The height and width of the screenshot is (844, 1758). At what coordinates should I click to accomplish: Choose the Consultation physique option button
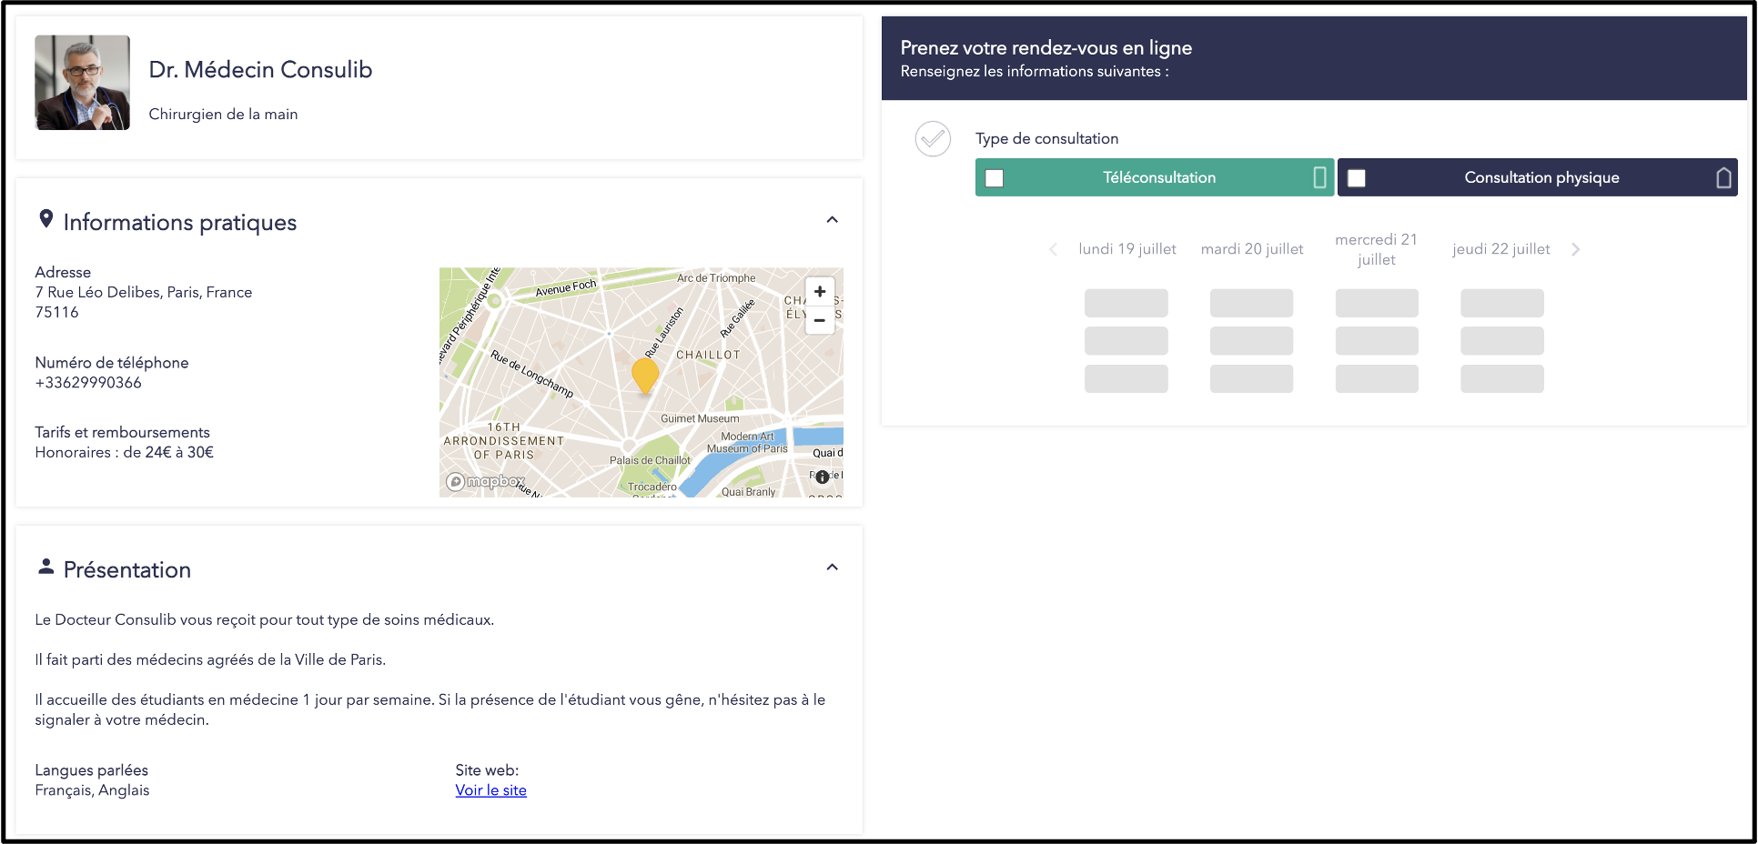point(1541,177)
